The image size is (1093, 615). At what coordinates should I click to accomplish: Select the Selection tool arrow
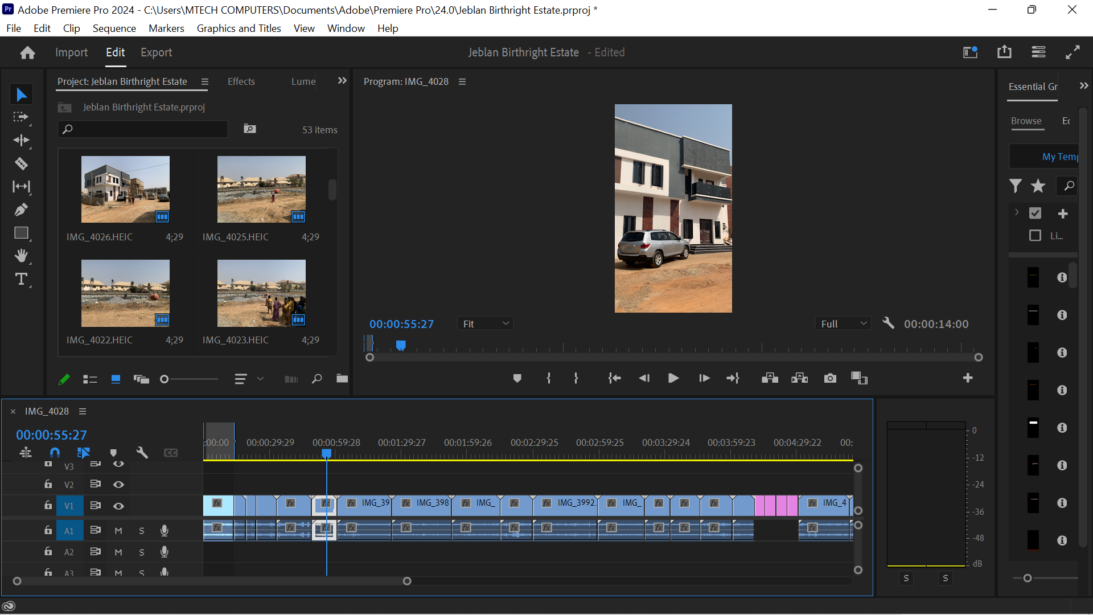pyautogui.click(x=21, y=95)
